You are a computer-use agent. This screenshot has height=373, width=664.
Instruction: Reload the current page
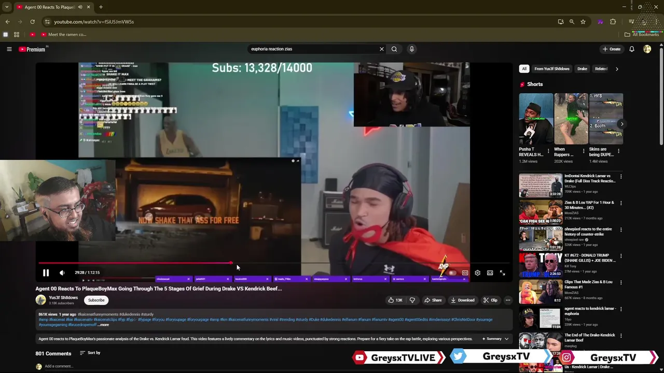coord(32,22)
